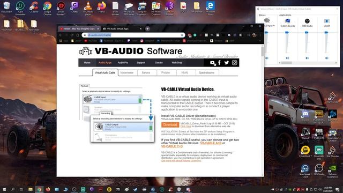Image resolution: width=343 pixels, height=193 pixels.
Task: Open the YouTube icon in VB-Audio header
Action: click(212, 63)
